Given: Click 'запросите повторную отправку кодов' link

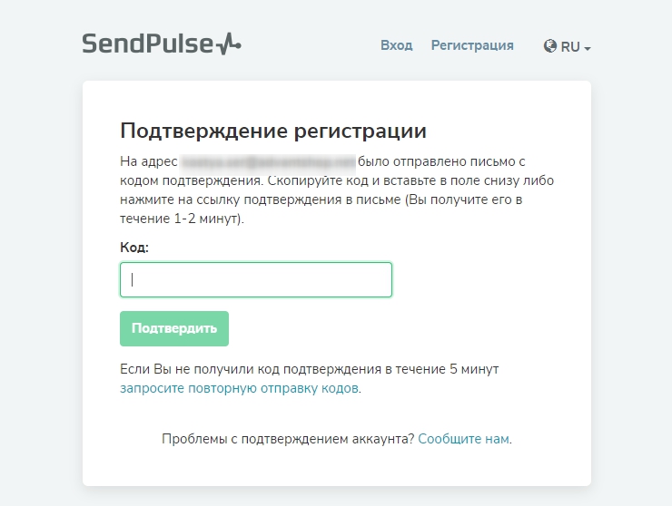Looking at the screenshot, I should (x=240, y=388).
